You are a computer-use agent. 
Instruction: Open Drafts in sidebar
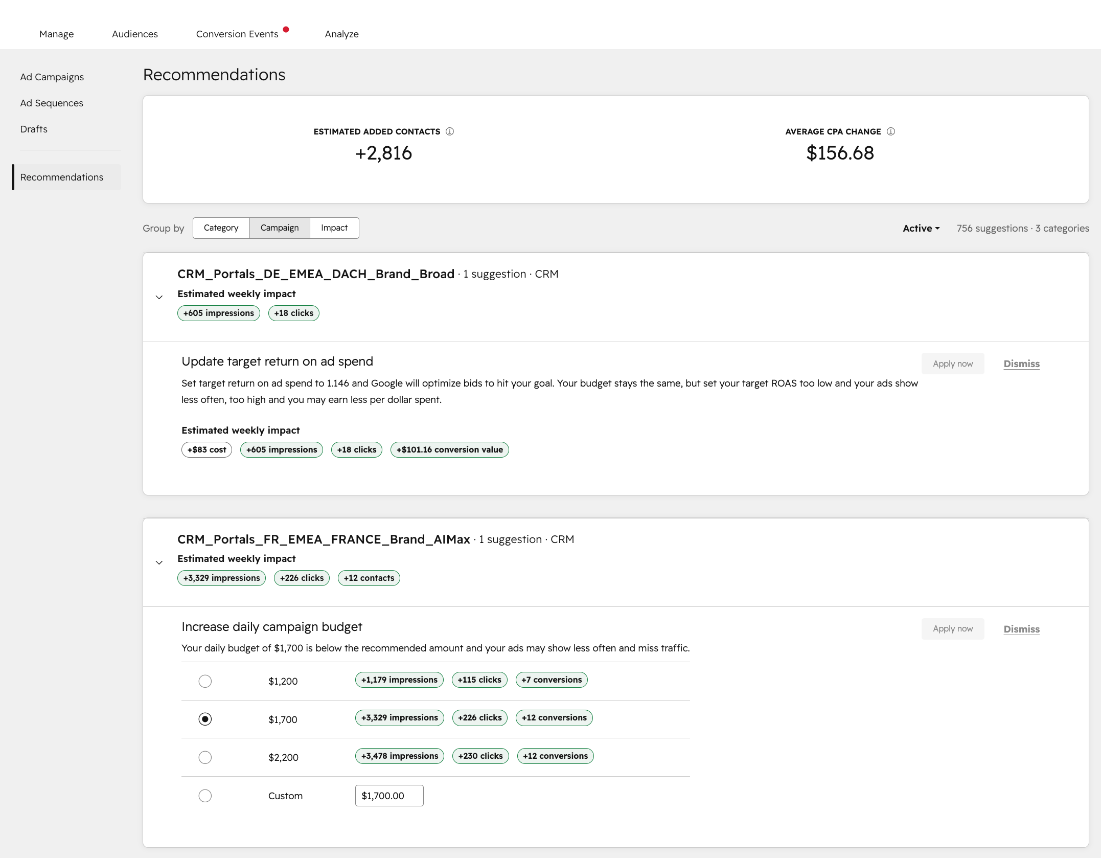pos(34,129)
